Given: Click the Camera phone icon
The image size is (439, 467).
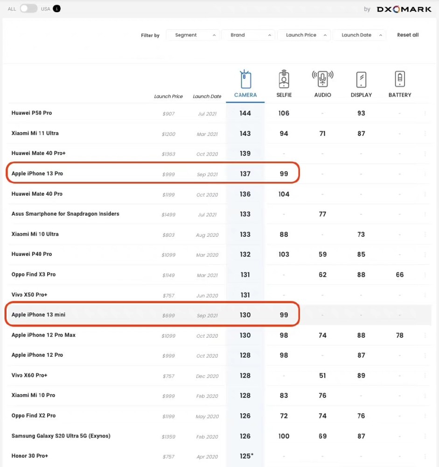Looking at the screenshot, I should (x=245, y=80).
